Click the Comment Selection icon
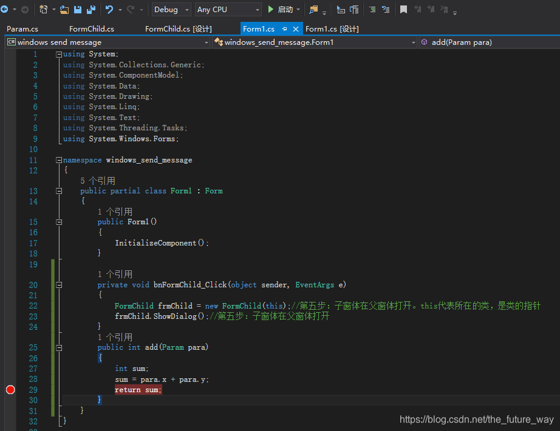Screen dimensions: 560x431 tap(372, 10)
